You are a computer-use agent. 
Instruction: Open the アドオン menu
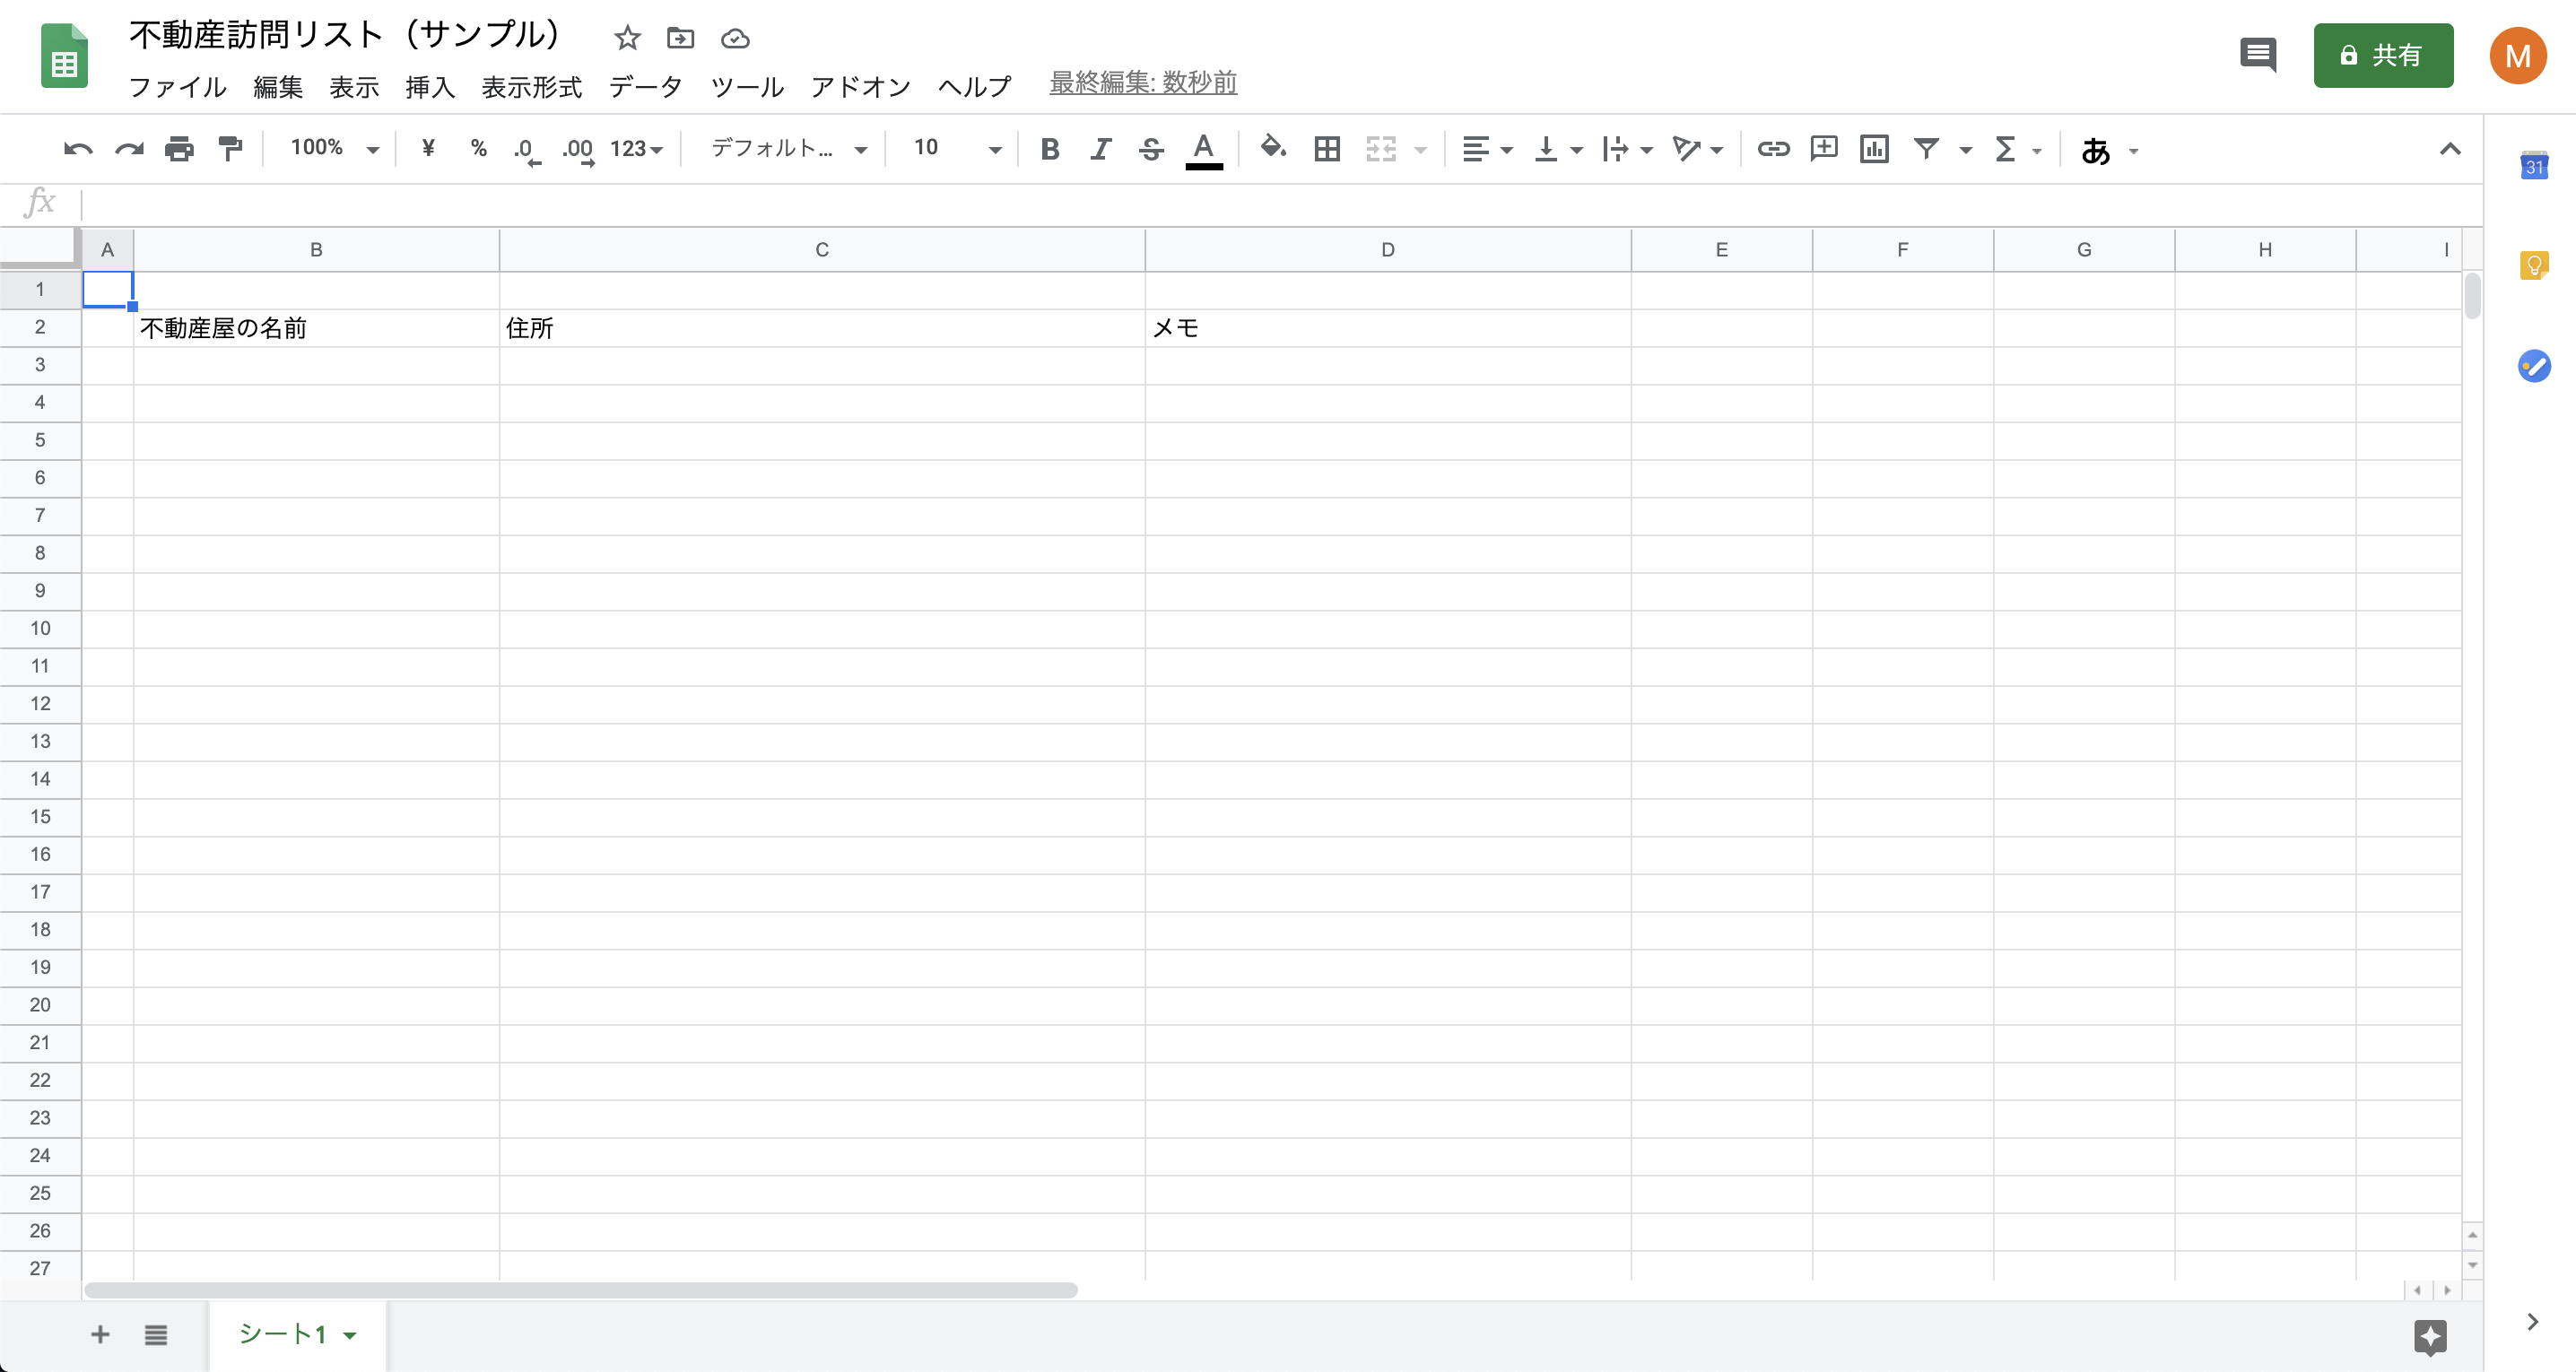click(861, 87)
